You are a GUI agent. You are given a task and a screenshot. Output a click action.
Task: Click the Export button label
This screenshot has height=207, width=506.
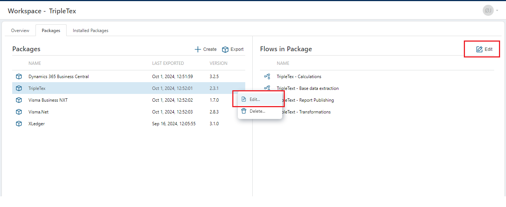[x=237, y=49]
